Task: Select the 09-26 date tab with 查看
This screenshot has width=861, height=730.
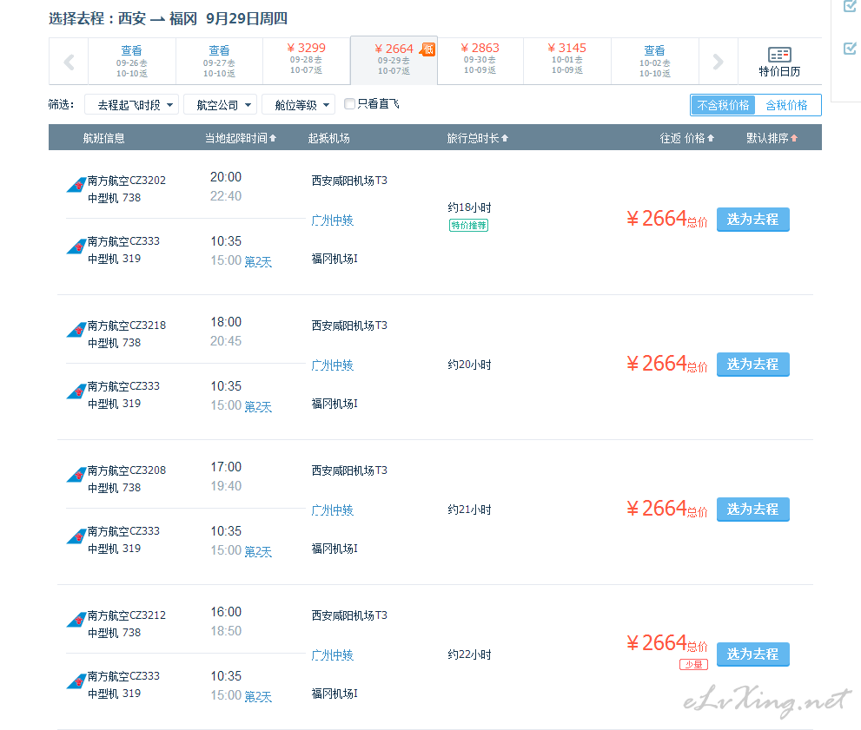Action: point(132,61)
